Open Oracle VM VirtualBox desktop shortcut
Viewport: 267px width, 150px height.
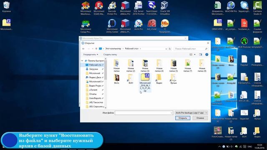click(165, 8)
